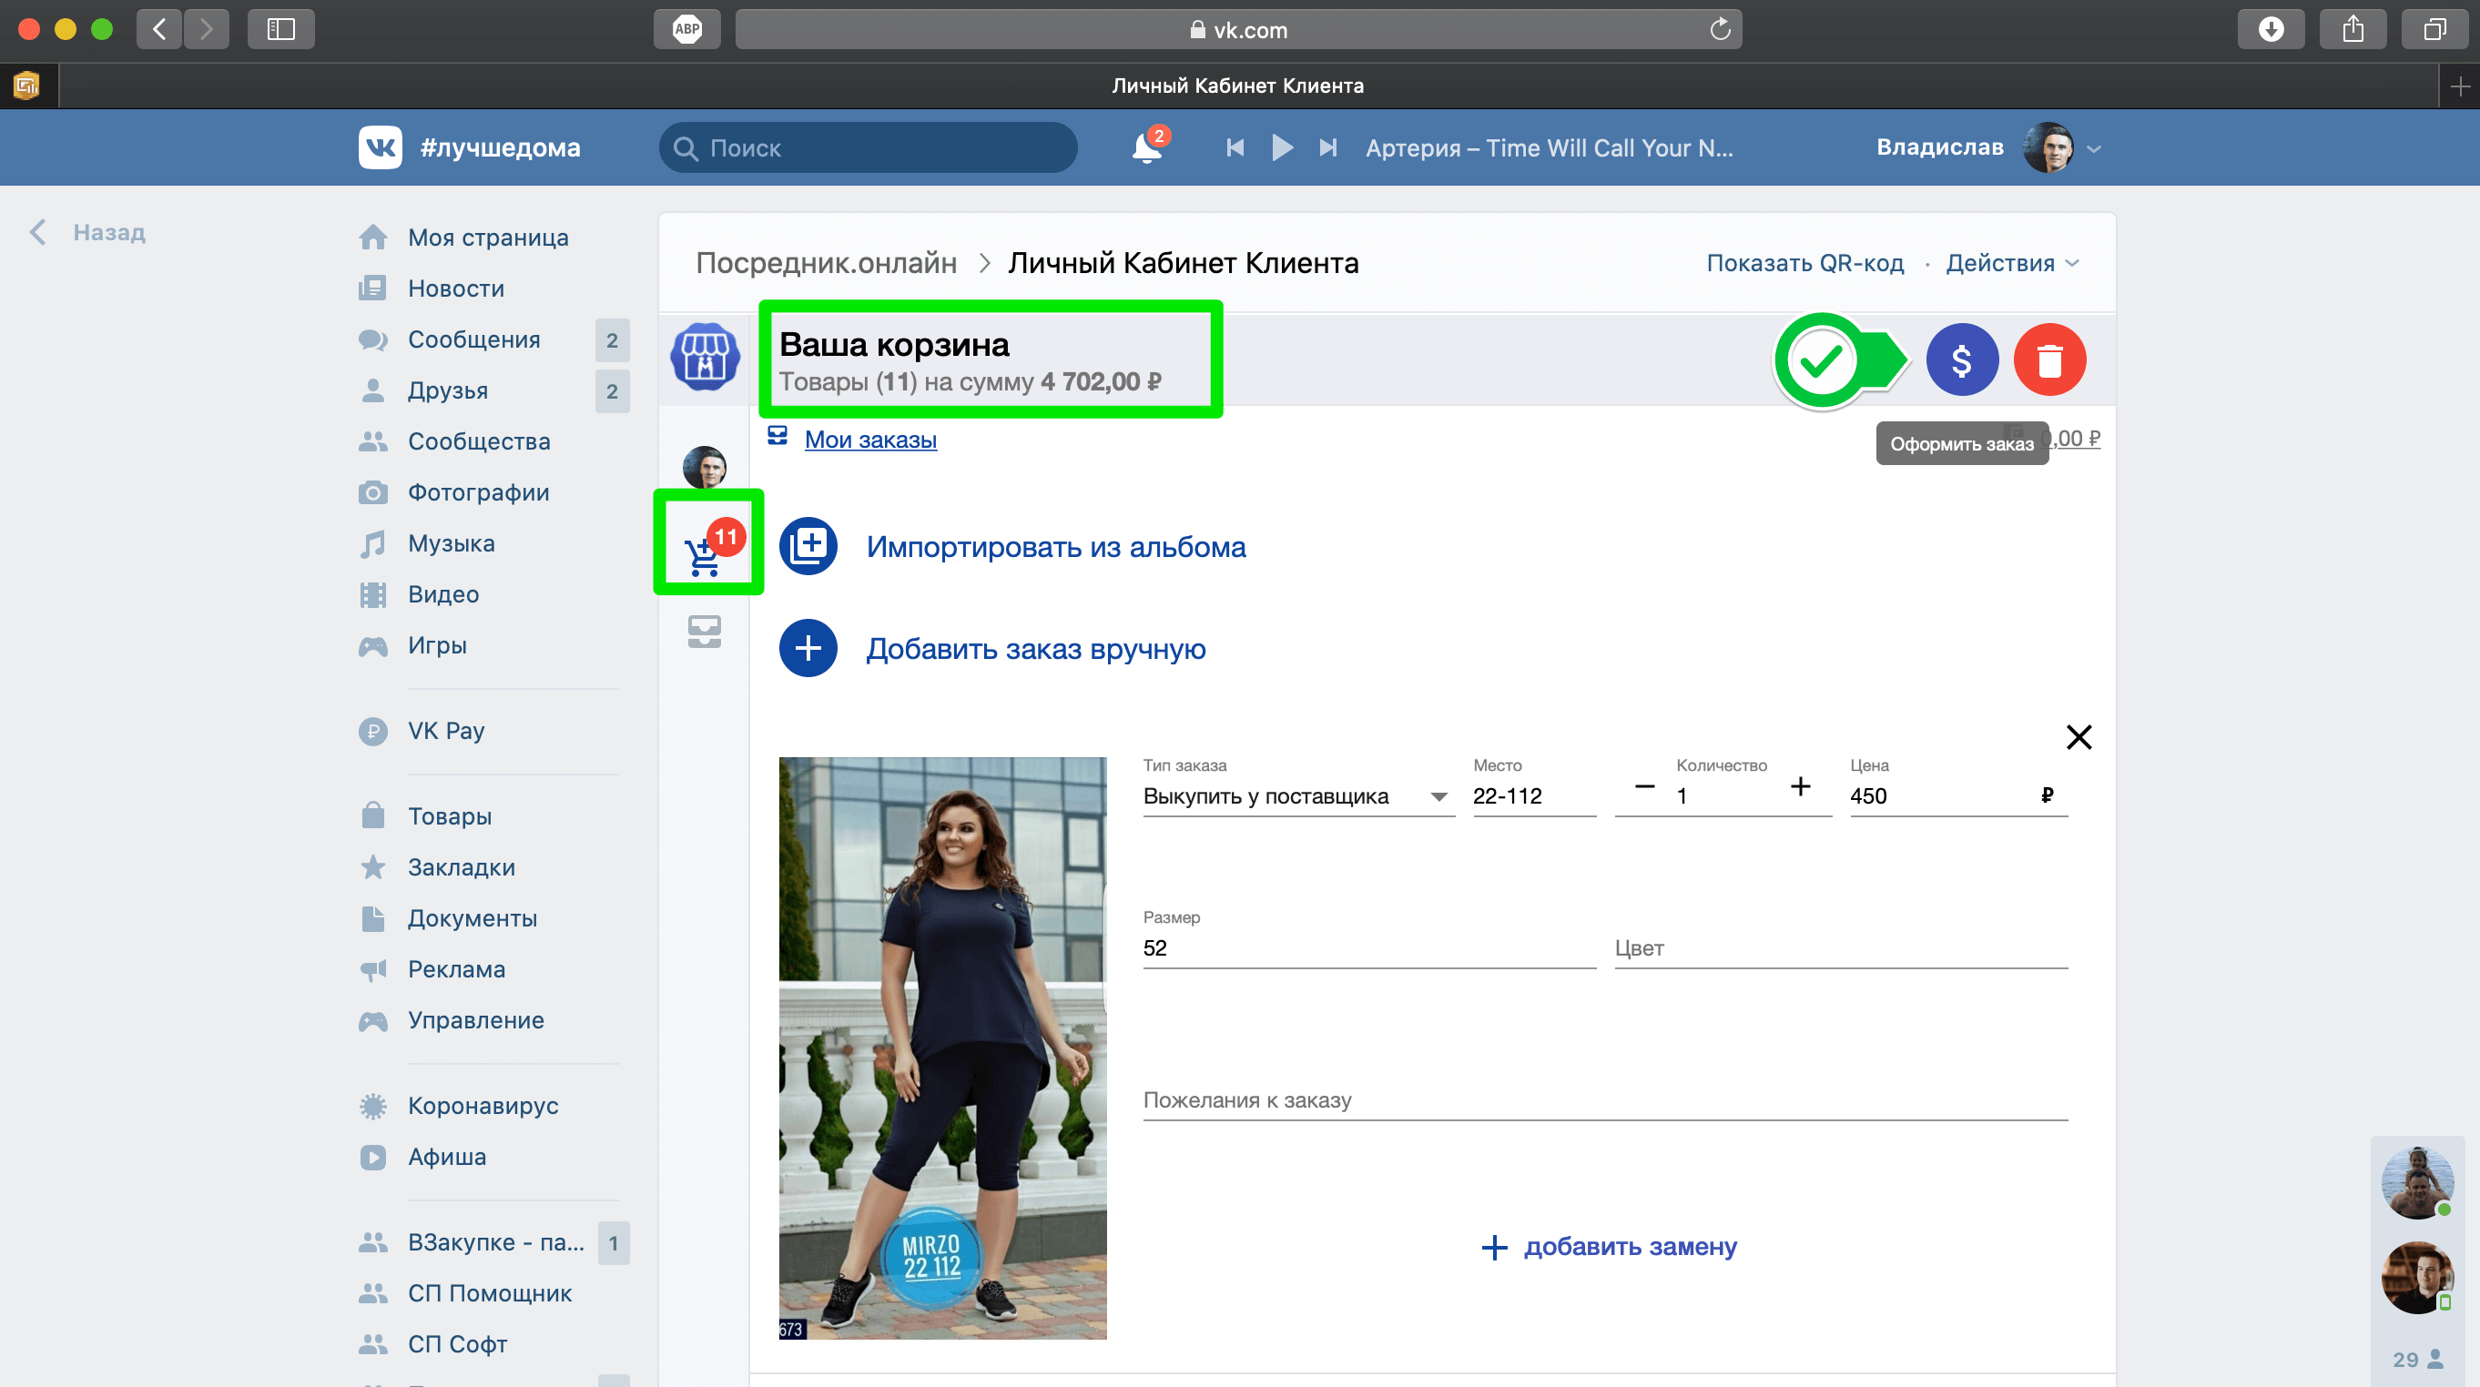Image resolution: width=2480 pixels, height=1387 pixels.
Task: Play the music track in header
Action: pos(1281,148)
